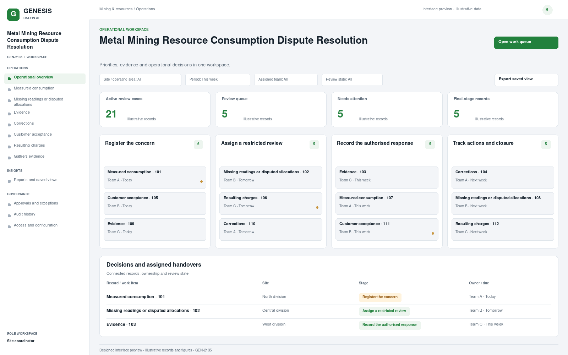Click the count badge on Assign a restricted review
This screenshot has width=568, height=355.
(314, 144)
